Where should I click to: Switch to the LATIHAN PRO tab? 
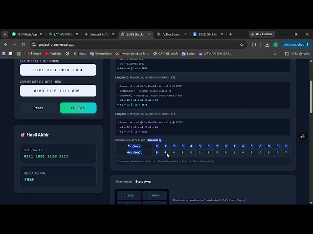click(x=63, y=34)
